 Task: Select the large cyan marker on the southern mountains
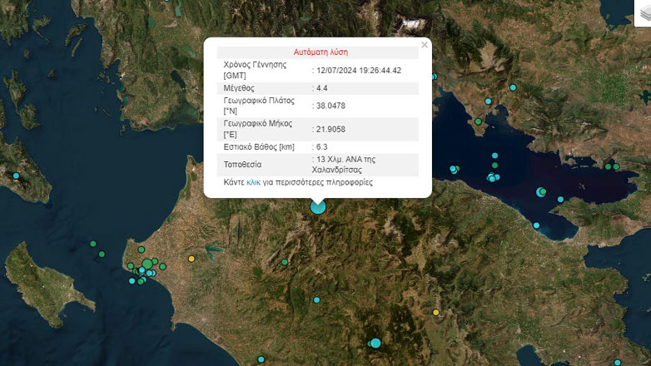375,344
